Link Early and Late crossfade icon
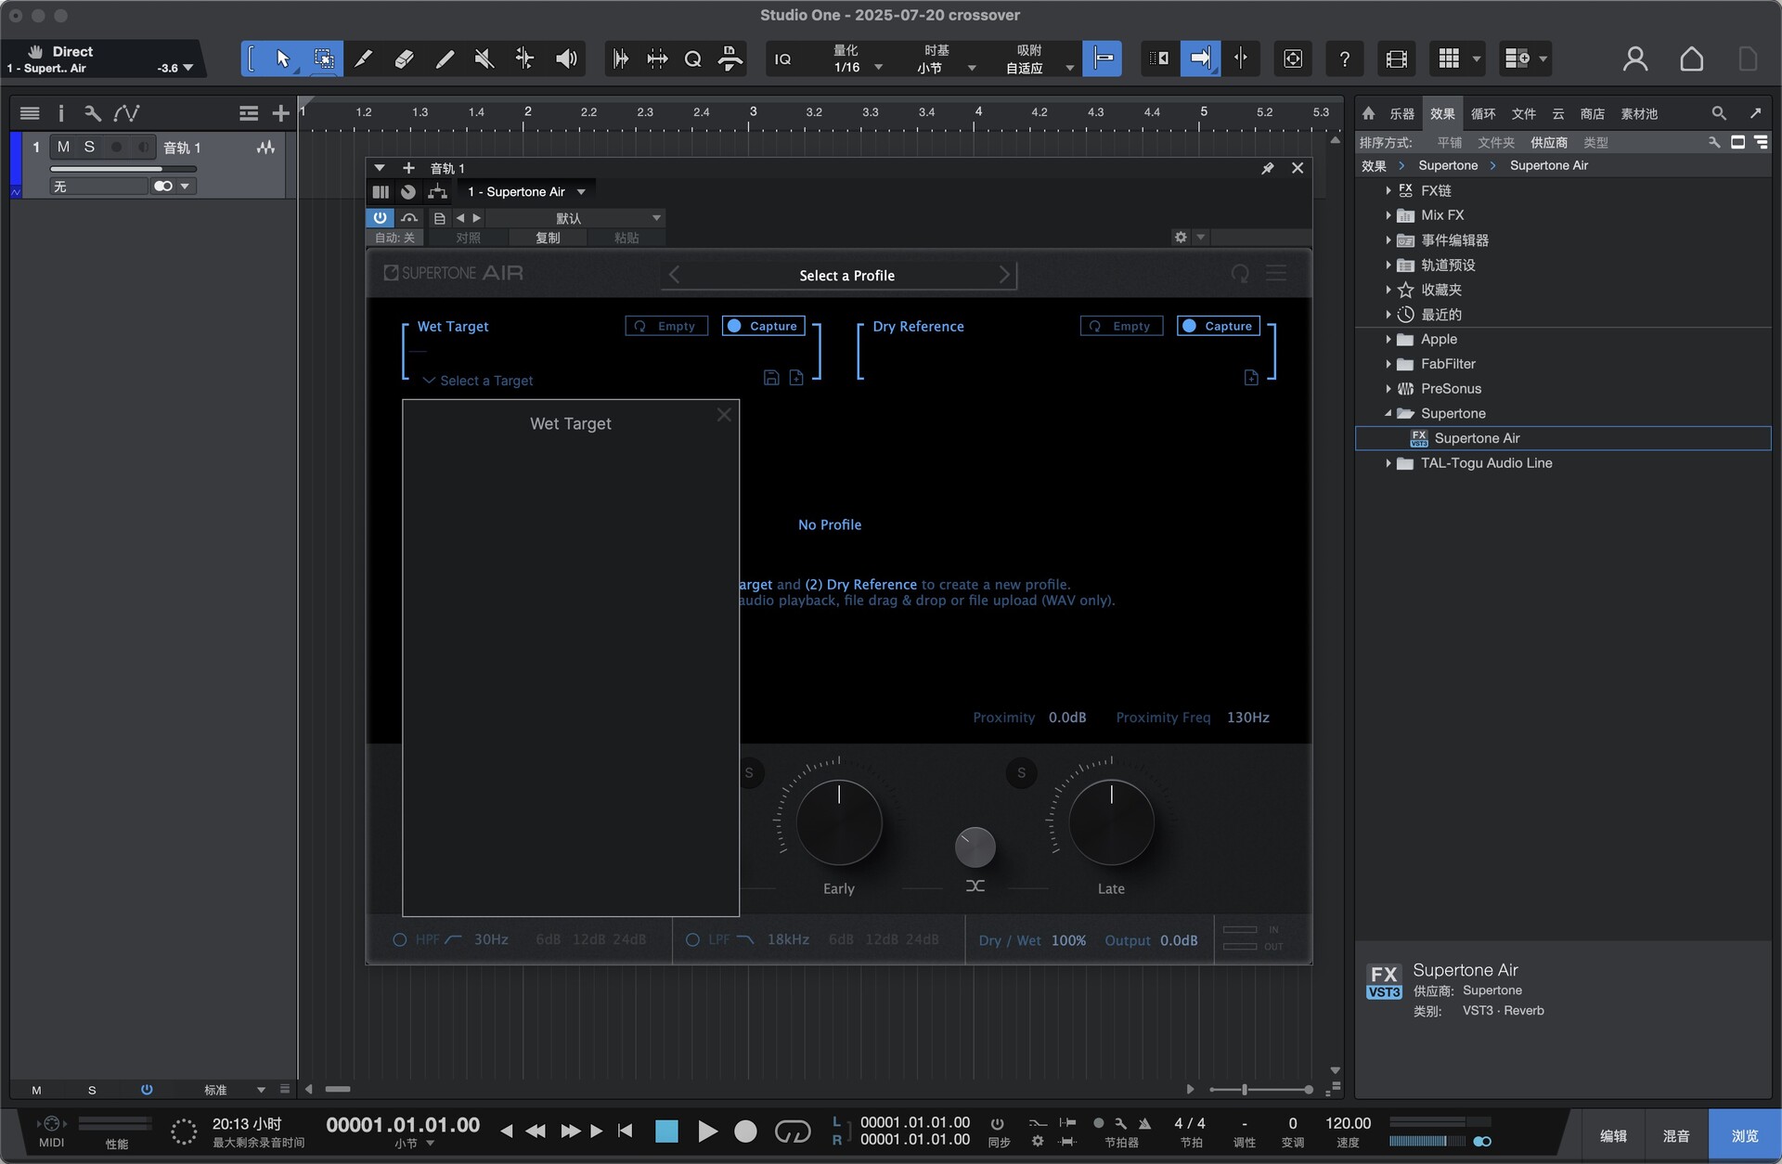1782x1164 pixels. click(x=975, y=886)
